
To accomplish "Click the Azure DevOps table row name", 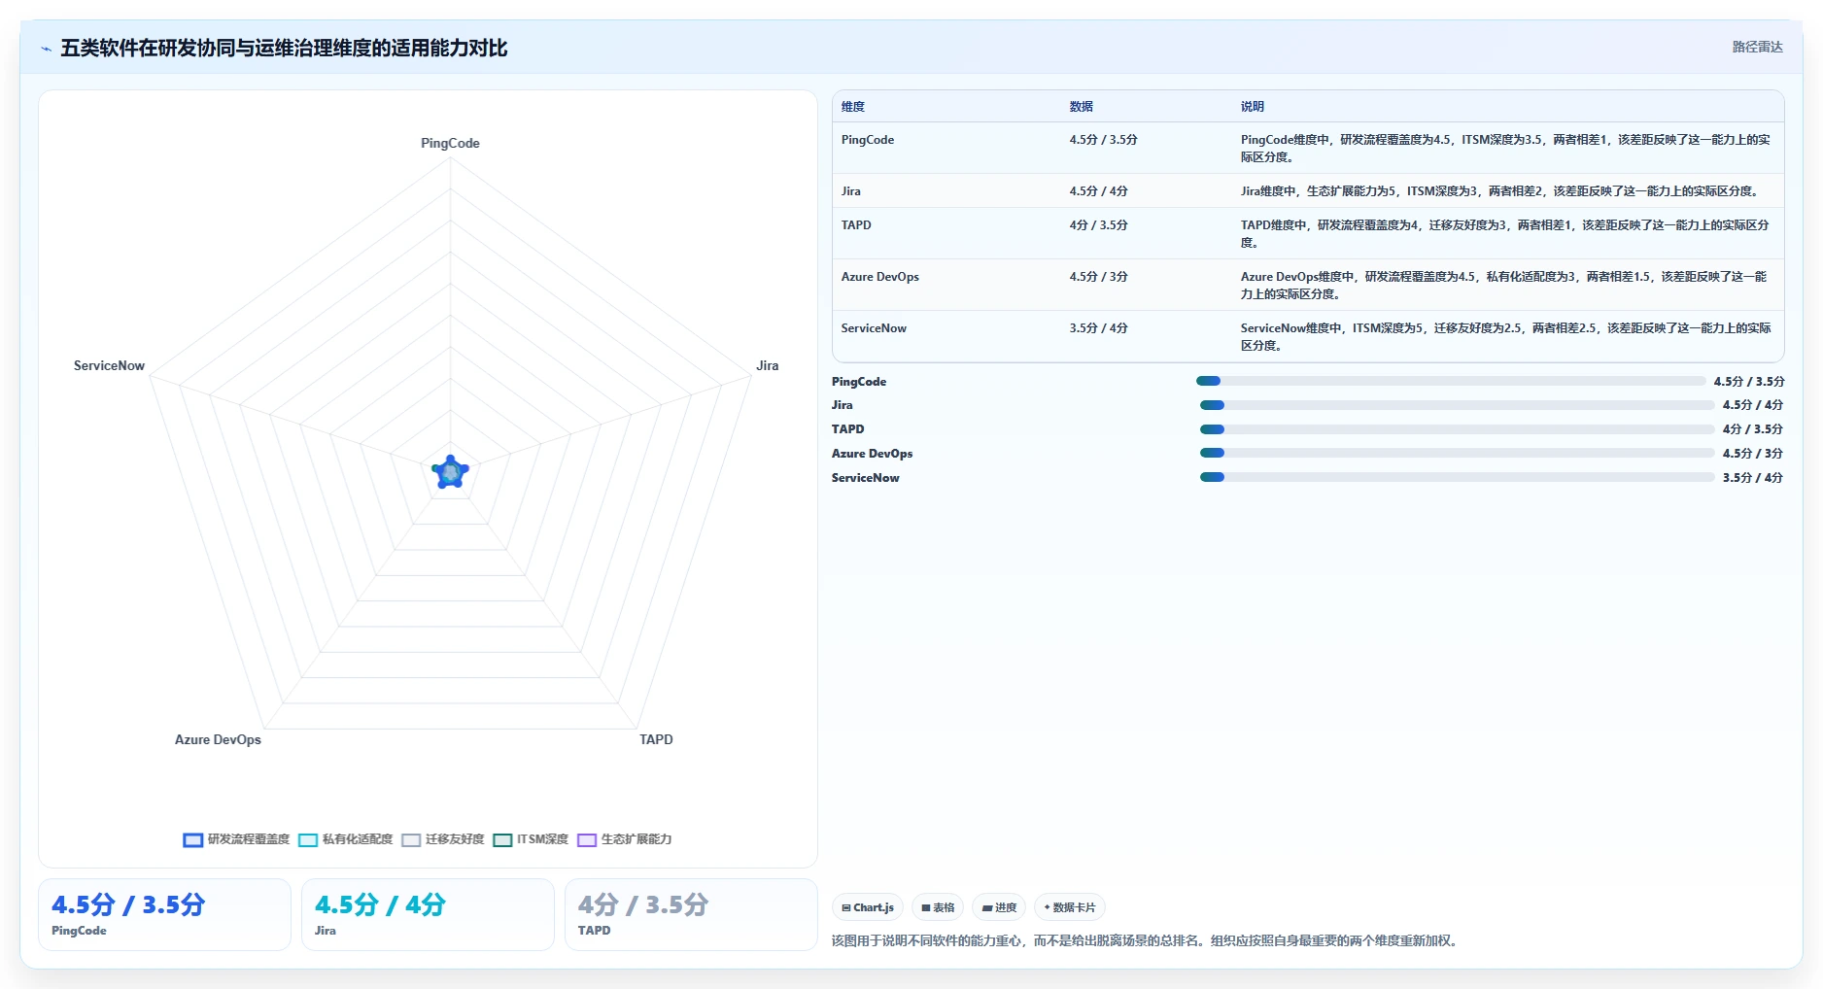I will click(x=880, y=277).
